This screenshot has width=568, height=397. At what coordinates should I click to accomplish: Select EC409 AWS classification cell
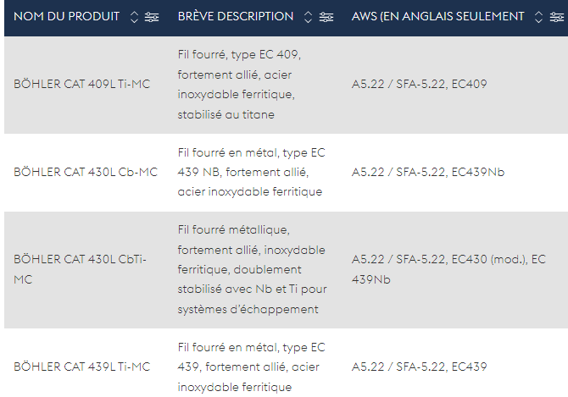pyautogui.click(x=419, y=85)
